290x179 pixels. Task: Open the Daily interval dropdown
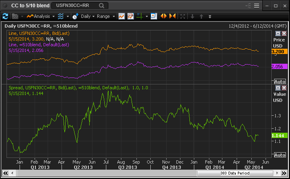(x=88, y=16)
